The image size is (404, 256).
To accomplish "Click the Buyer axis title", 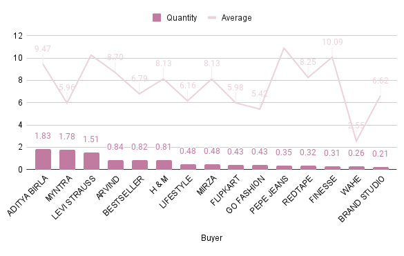I will 211,237.
